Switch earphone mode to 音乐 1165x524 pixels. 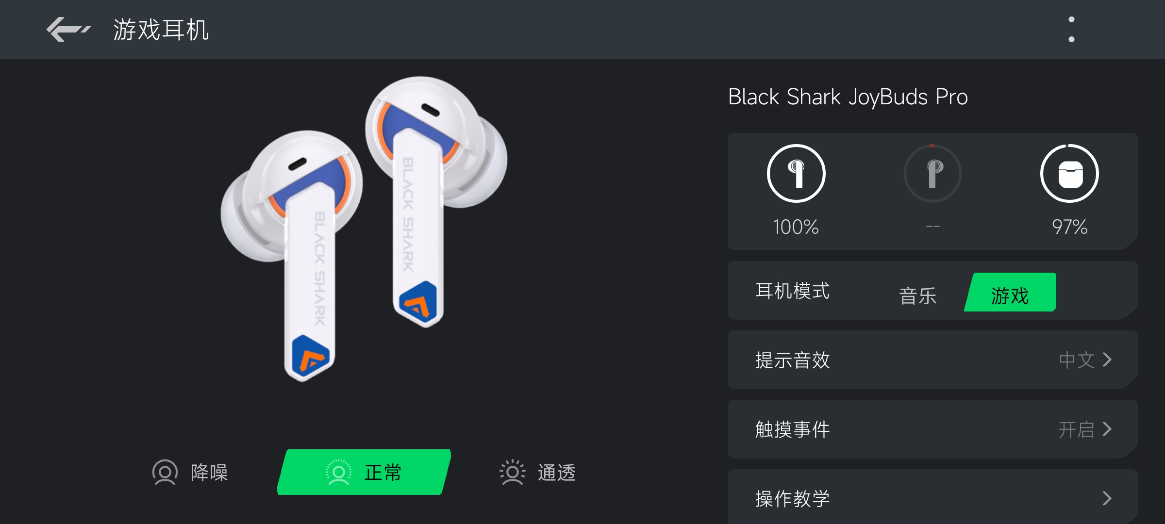(x=917, y=295)
